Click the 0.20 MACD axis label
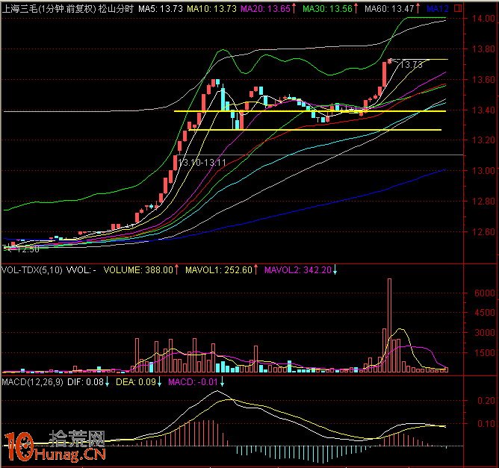 point(486,401)
